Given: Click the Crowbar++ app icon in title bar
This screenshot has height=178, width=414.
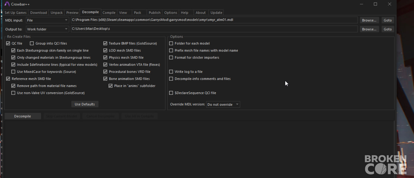Looking at the screenshot, I should (7, 4).
